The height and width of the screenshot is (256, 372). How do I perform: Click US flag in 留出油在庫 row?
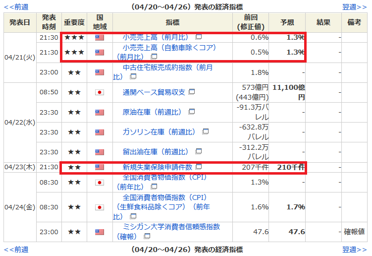point(100,152)
